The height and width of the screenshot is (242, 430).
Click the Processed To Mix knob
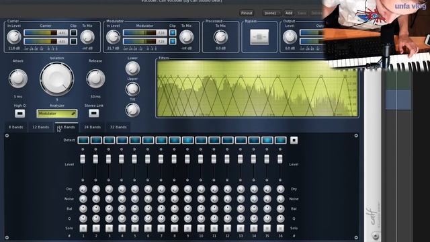click(x=220, y=37)
